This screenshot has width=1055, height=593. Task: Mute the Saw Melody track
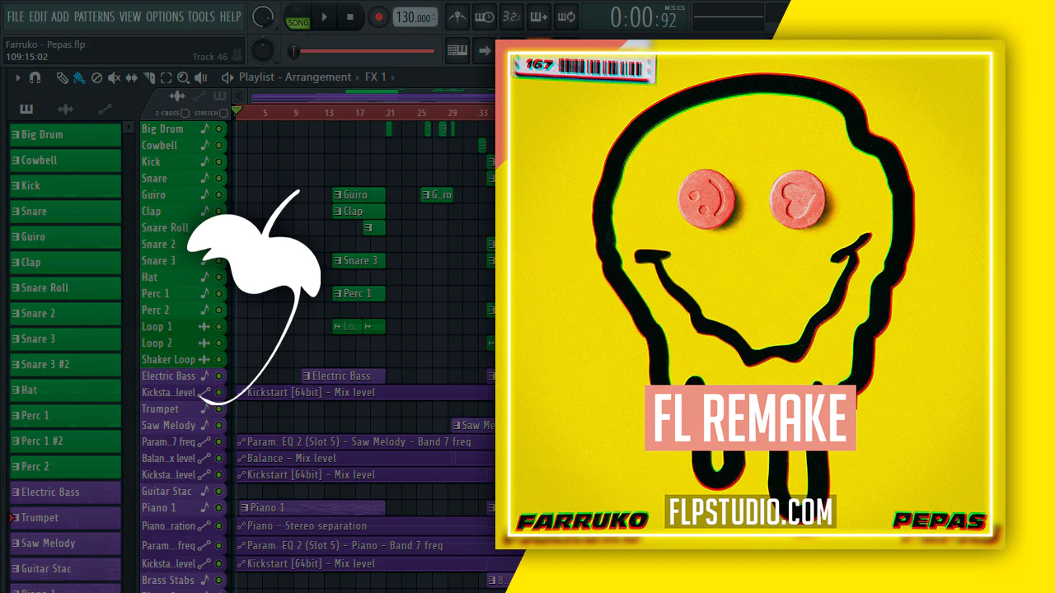tap(218, 426)
